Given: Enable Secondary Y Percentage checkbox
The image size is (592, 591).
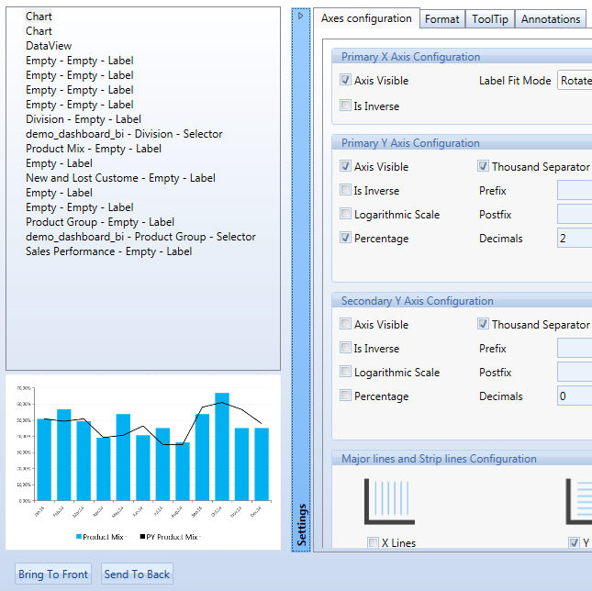Looking at the screenshot, I should click(345, 396).
